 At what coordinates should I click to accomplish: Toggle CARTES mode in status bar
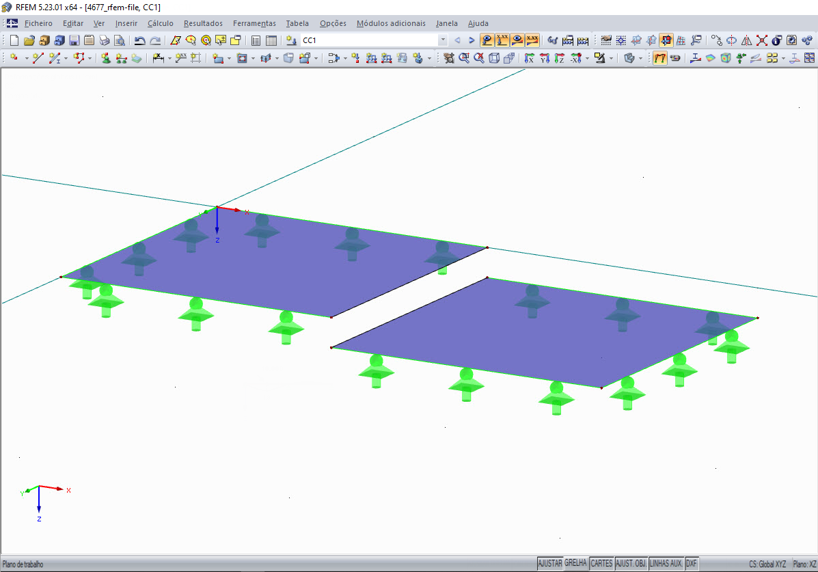point(601,564)
